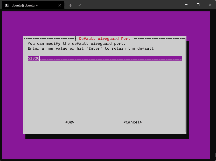This screenshot has height=161, width=216.
Task: Close the terminal window
Action: click(x=210, y=5)
